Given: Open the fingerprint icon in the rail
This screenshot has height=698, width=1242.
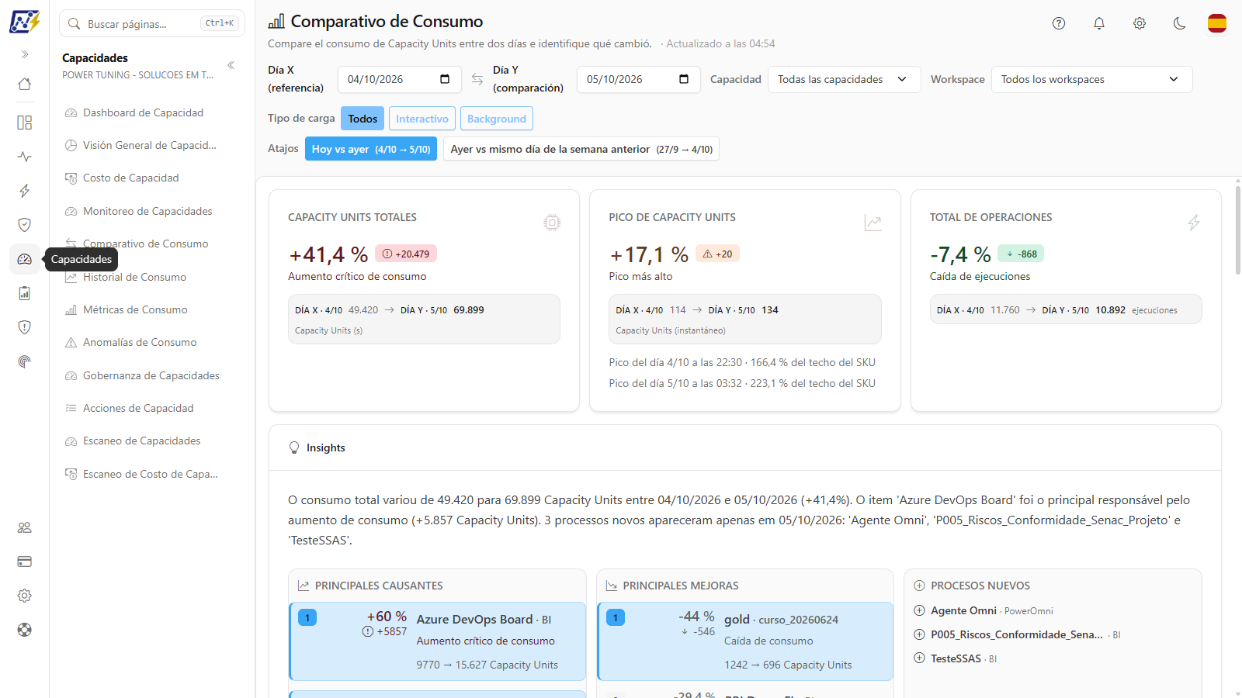Looking at the screenshot, I should pos(25,361).
